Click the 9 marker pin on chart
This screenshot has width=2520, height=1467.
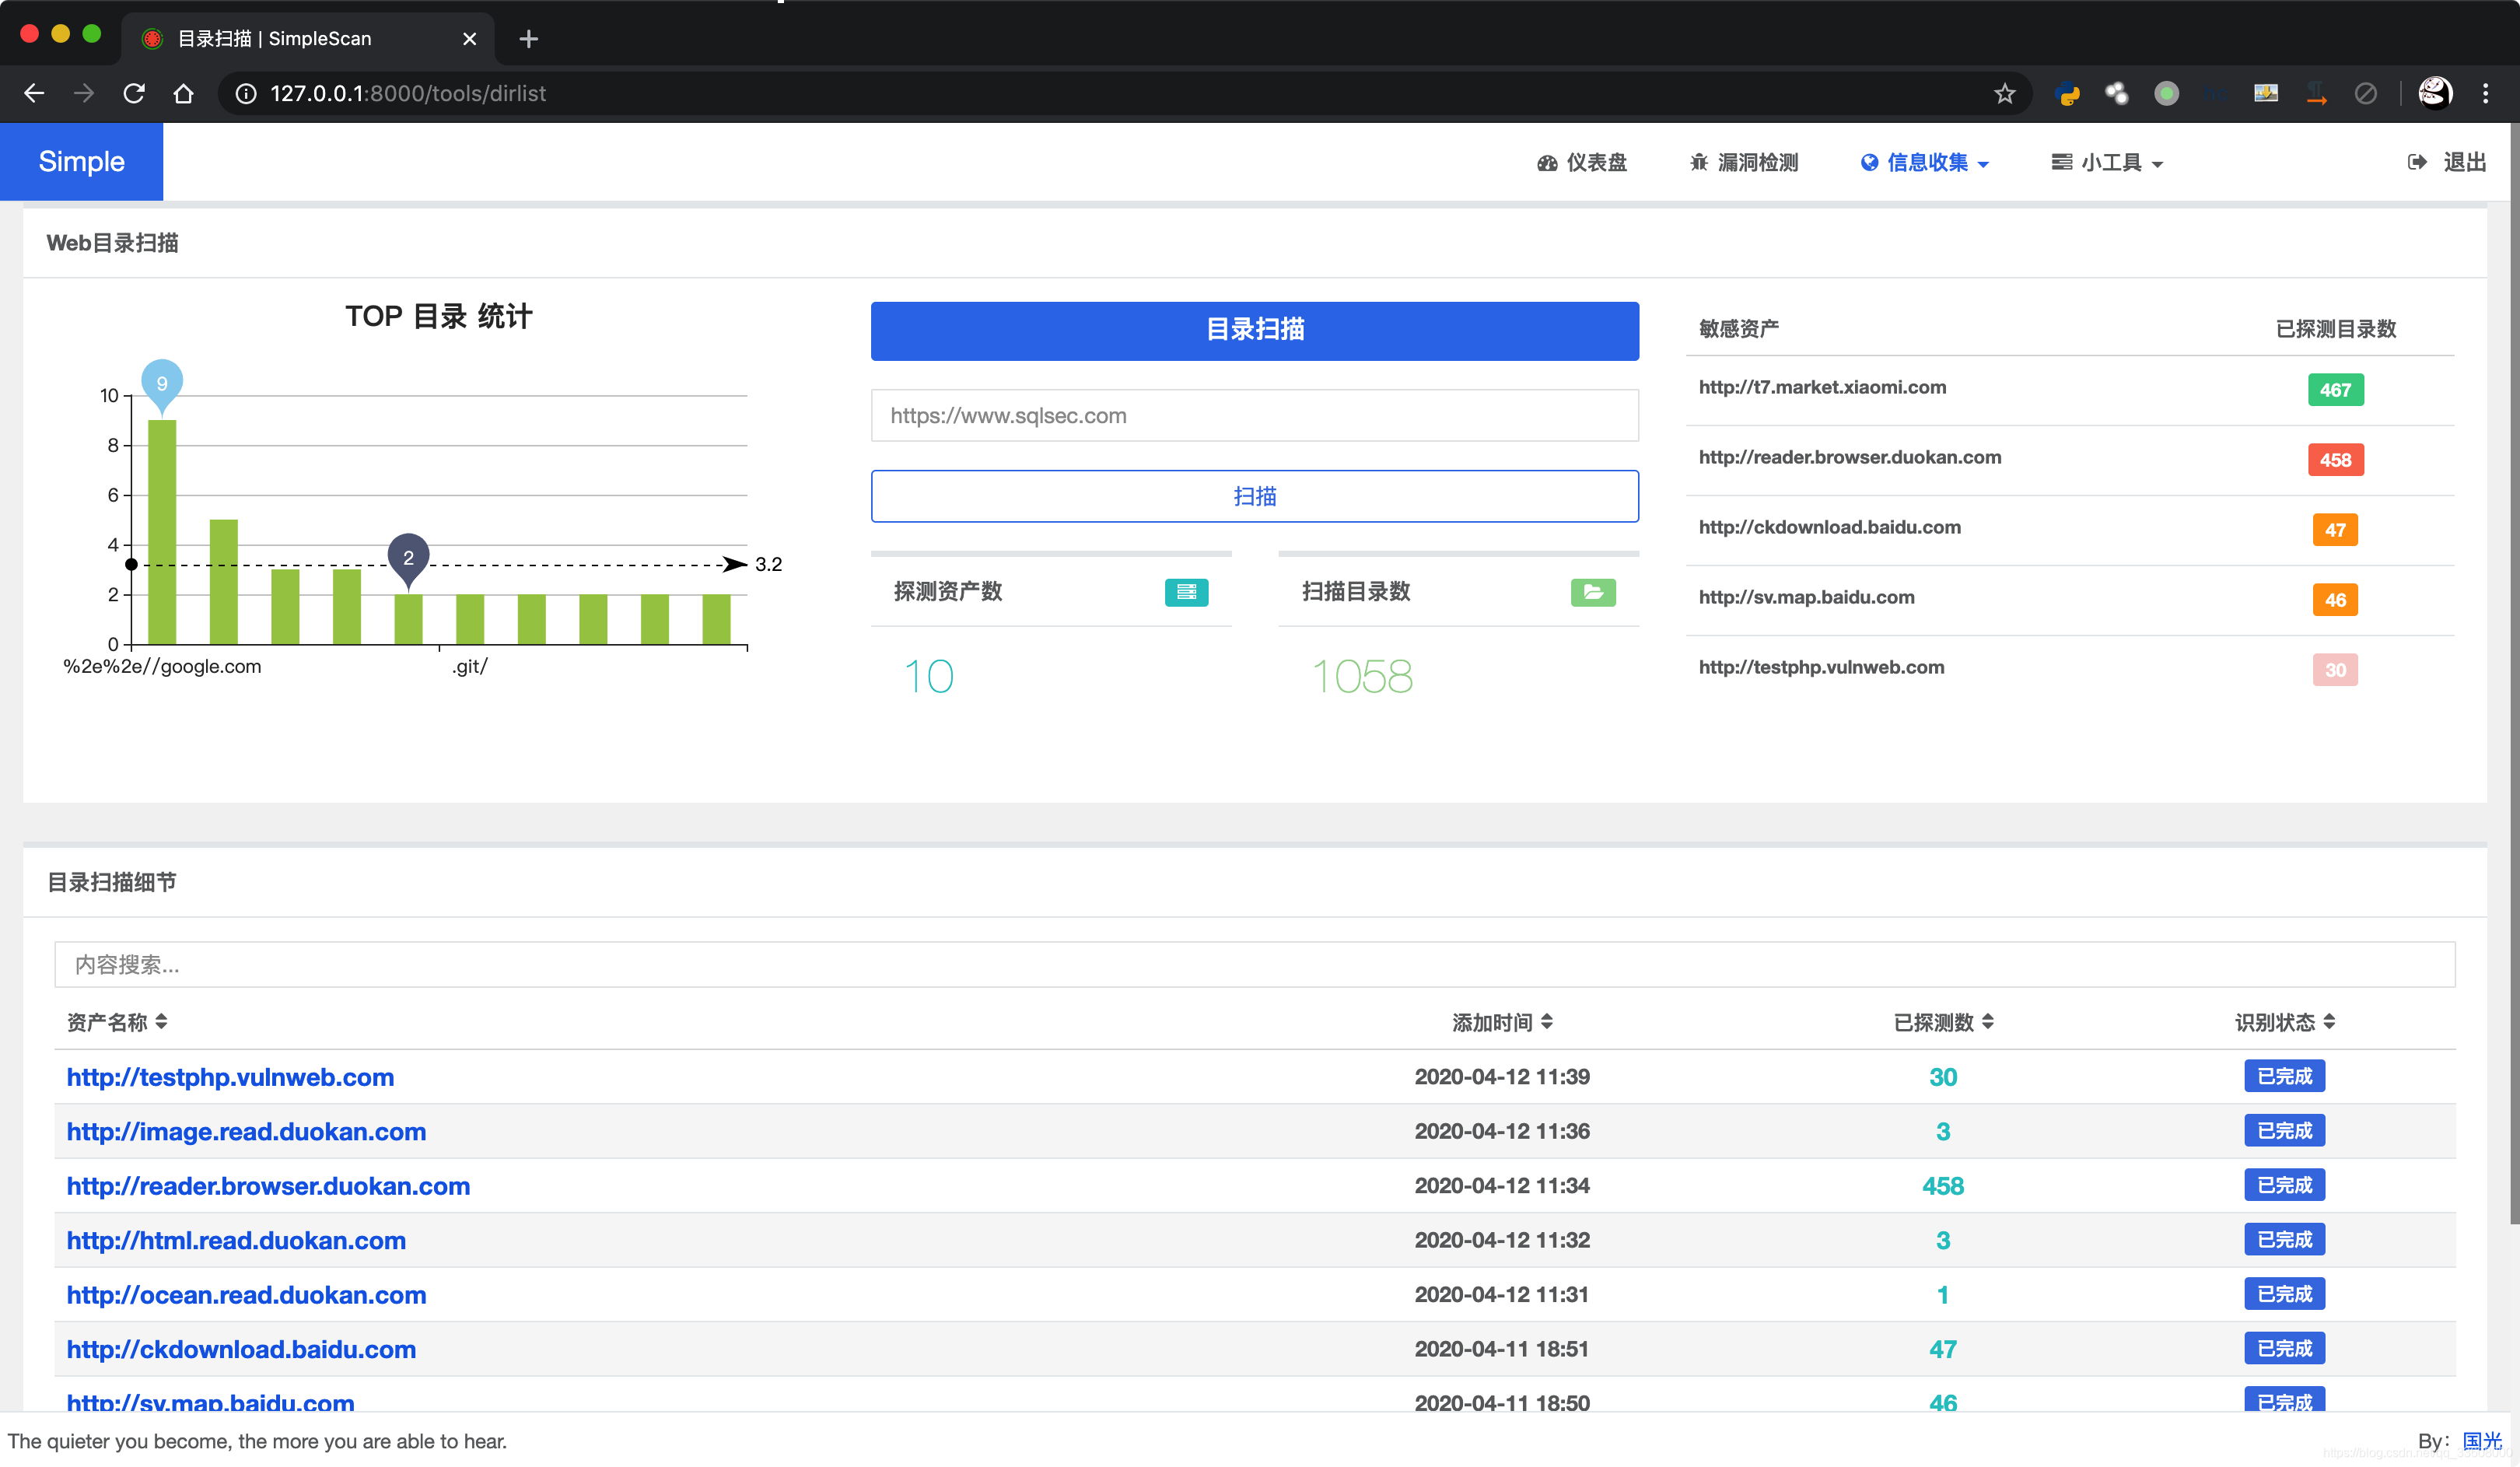point(162,385)
